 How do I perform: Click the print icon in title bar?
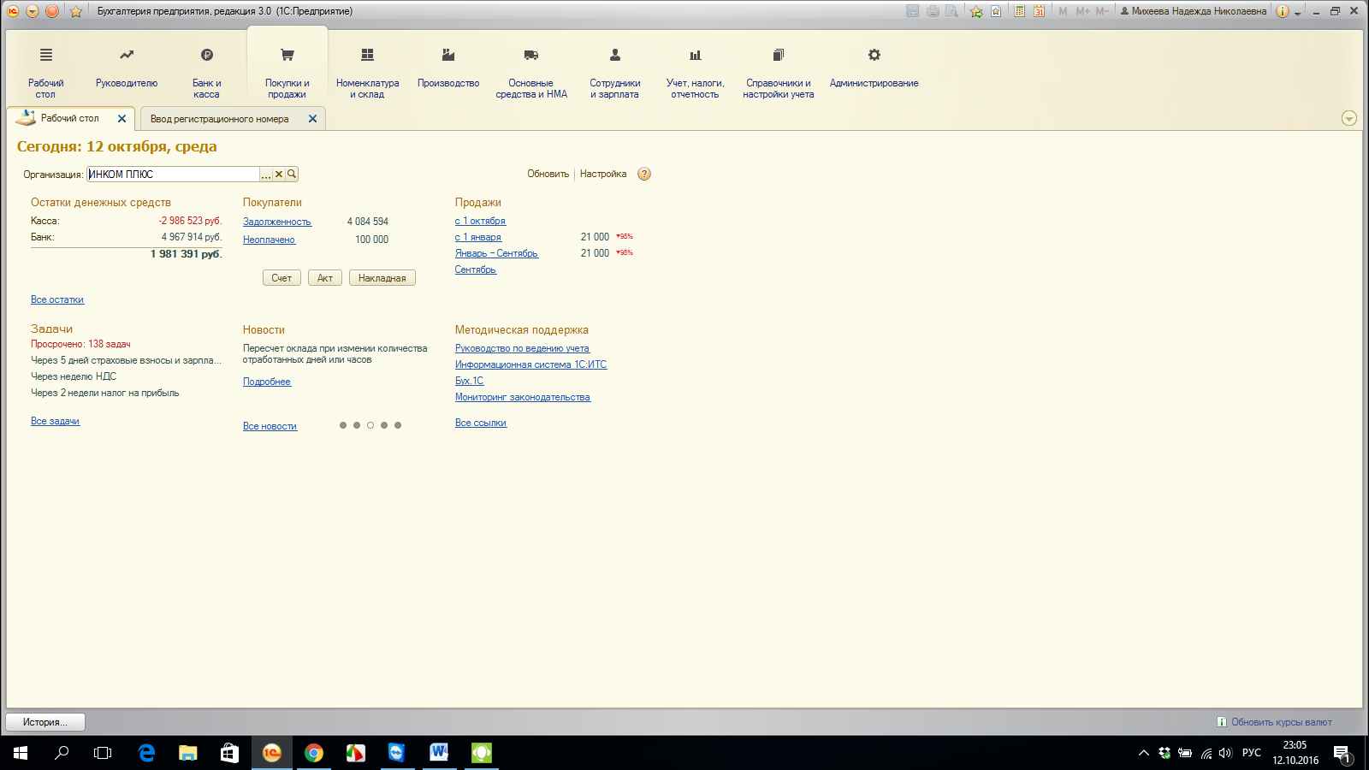click(x=933, y=11)
